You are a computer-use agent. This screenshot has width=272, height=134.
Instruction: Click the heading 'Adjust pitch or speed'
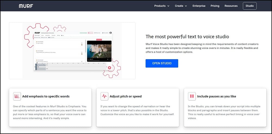click(126, 96)
